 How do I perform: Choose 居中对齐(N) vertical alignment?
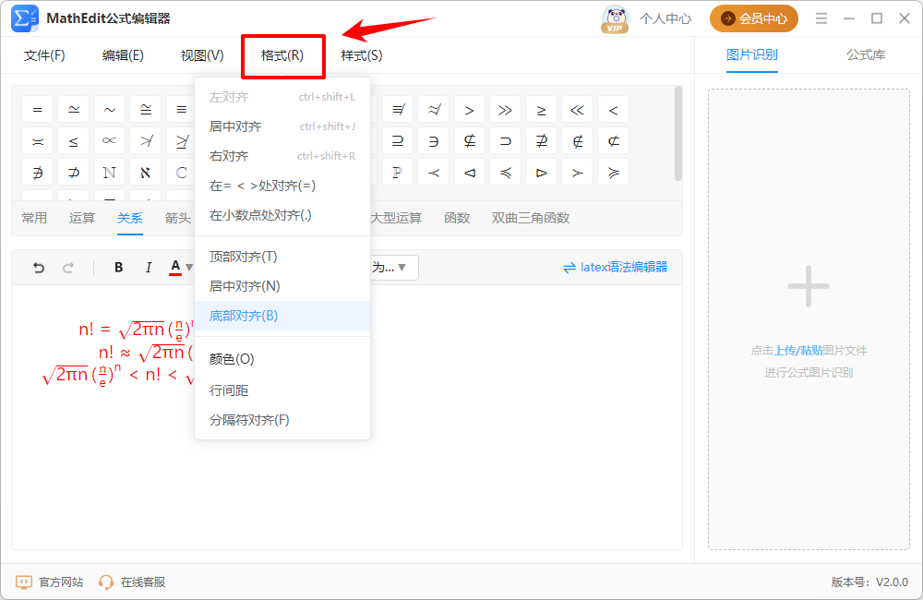(x=282, y=286)
